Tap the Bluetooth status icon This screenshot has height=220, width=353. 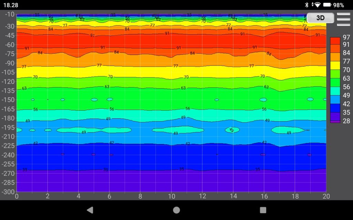[x=307, y=5]
